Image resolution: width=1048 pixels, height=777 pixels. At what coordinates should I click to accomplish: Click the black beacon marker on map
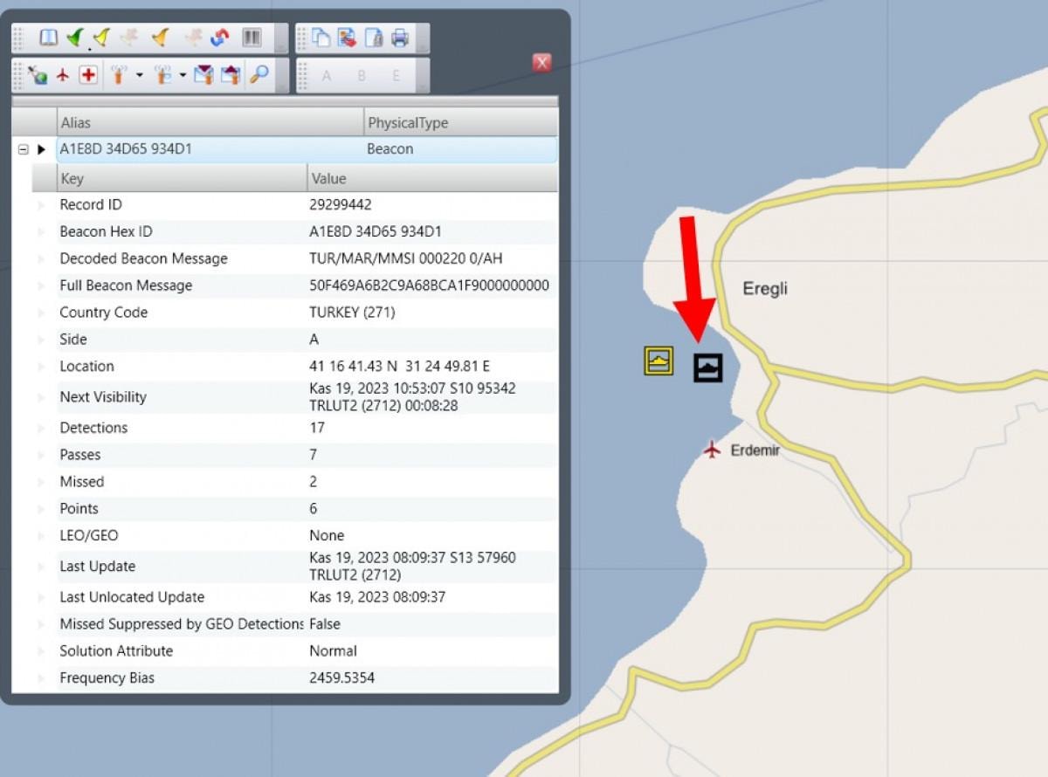708,368
